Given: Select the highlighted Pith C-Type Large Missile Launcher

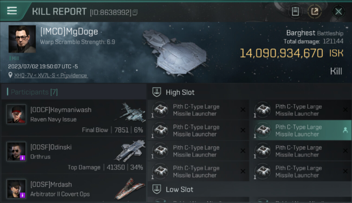Looking at the screenshot, I should pos(302,130).
